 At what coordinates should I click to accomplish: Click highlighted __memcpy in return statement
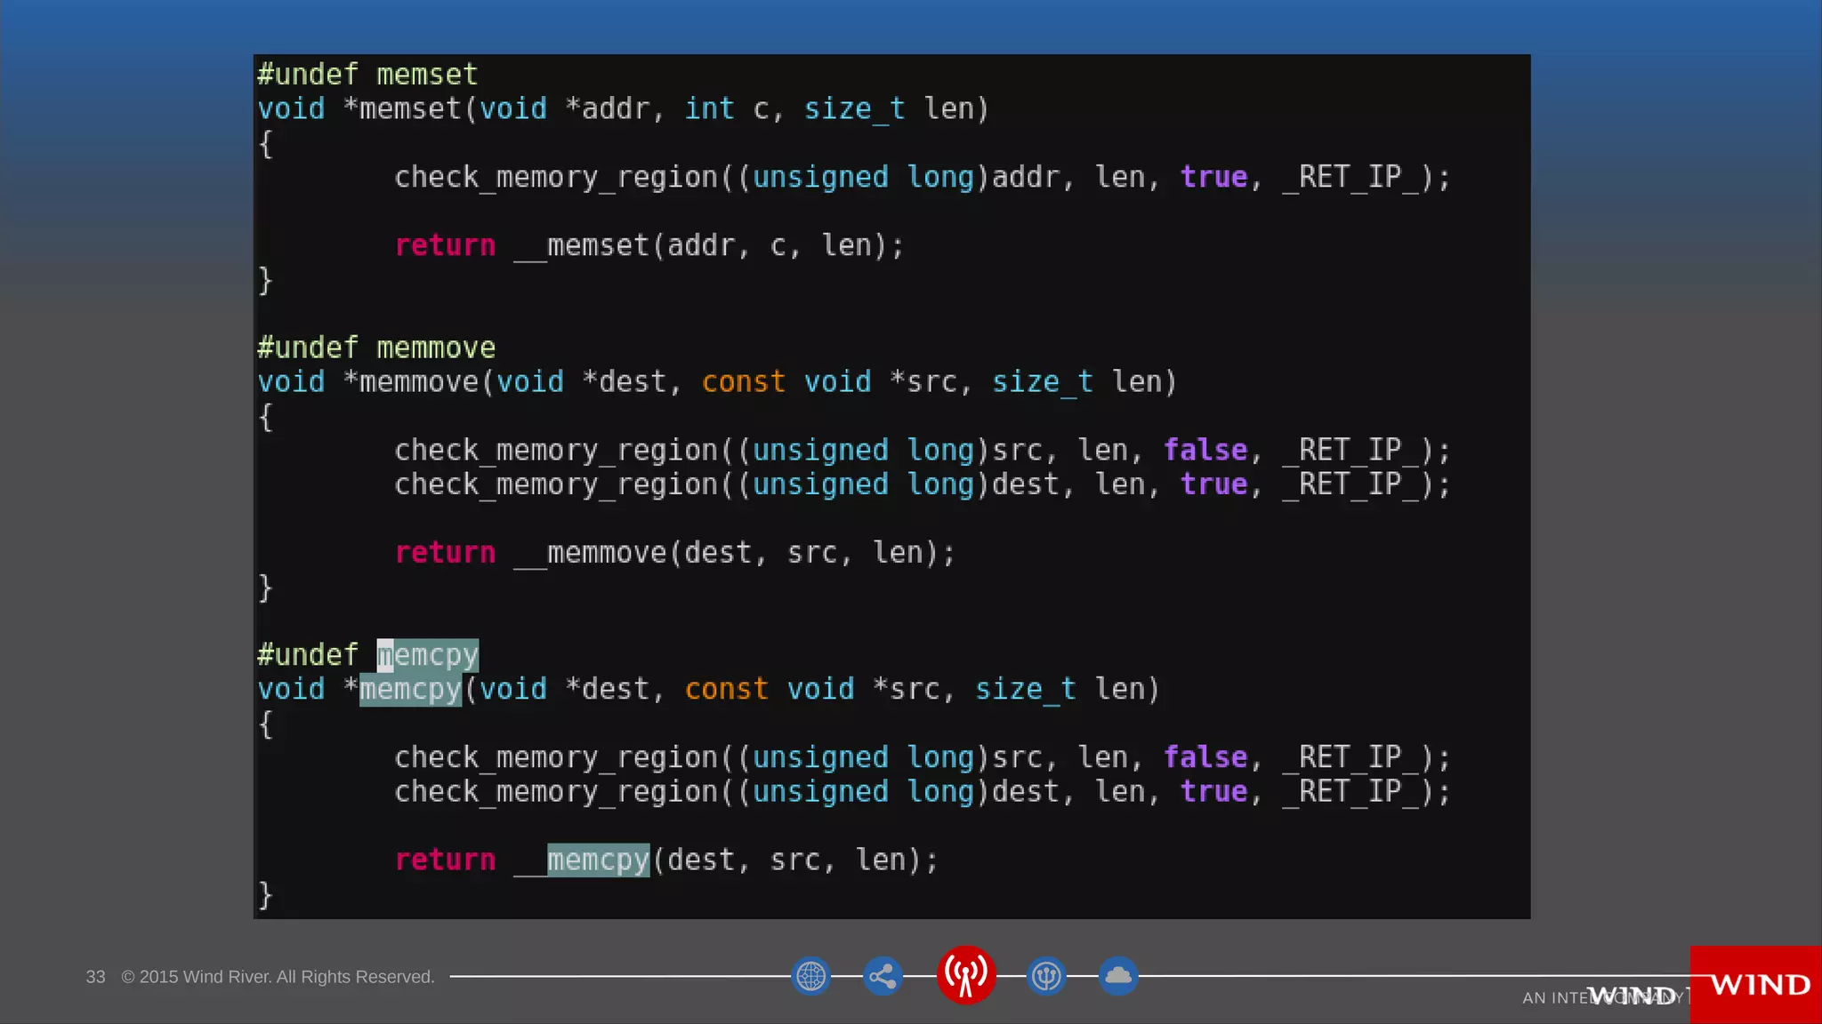[597, 860]
